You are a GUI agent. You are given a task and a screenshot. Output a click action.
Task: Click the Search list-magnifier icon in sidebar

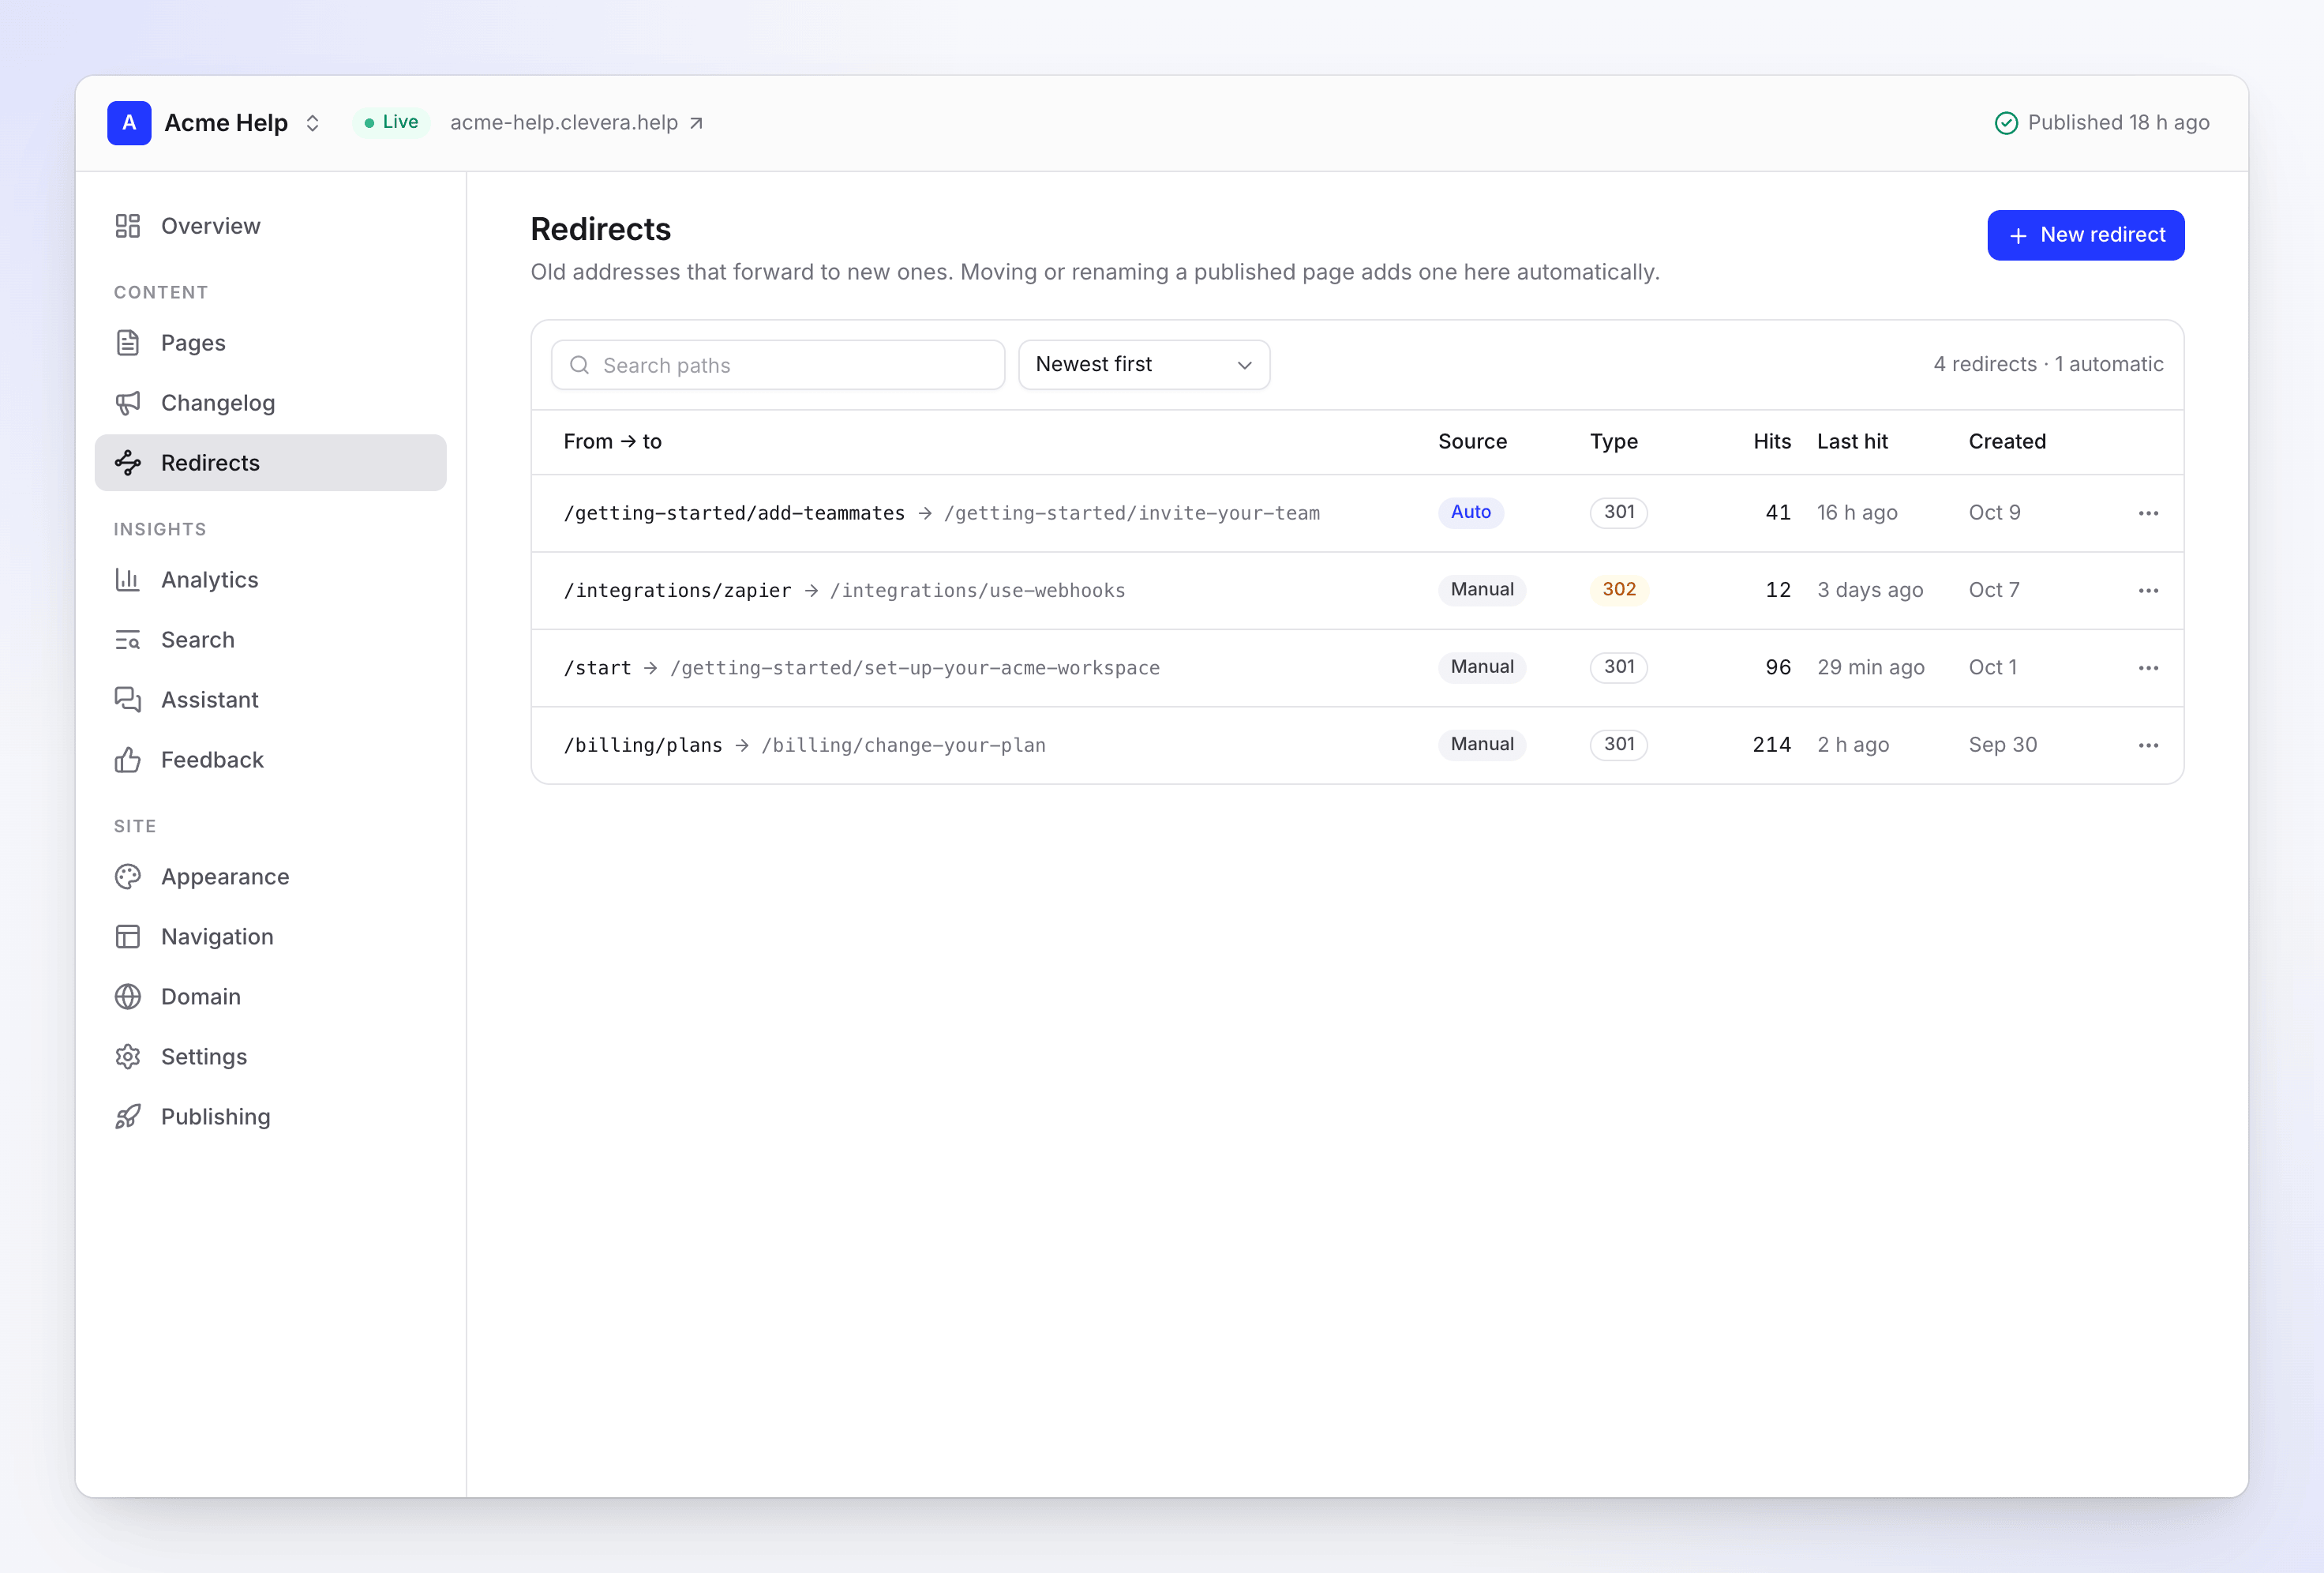tap(127, 640)
